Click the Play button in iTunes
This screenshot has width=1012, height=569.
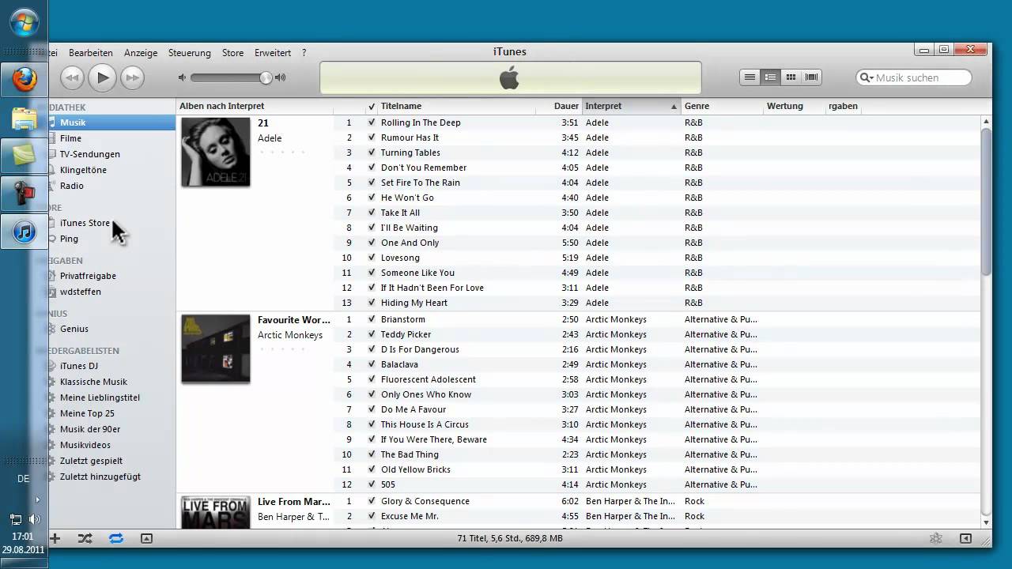point(102,77)
